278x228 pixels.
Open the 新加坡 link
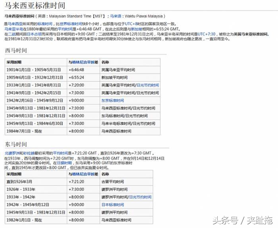(x=137, y=29)
